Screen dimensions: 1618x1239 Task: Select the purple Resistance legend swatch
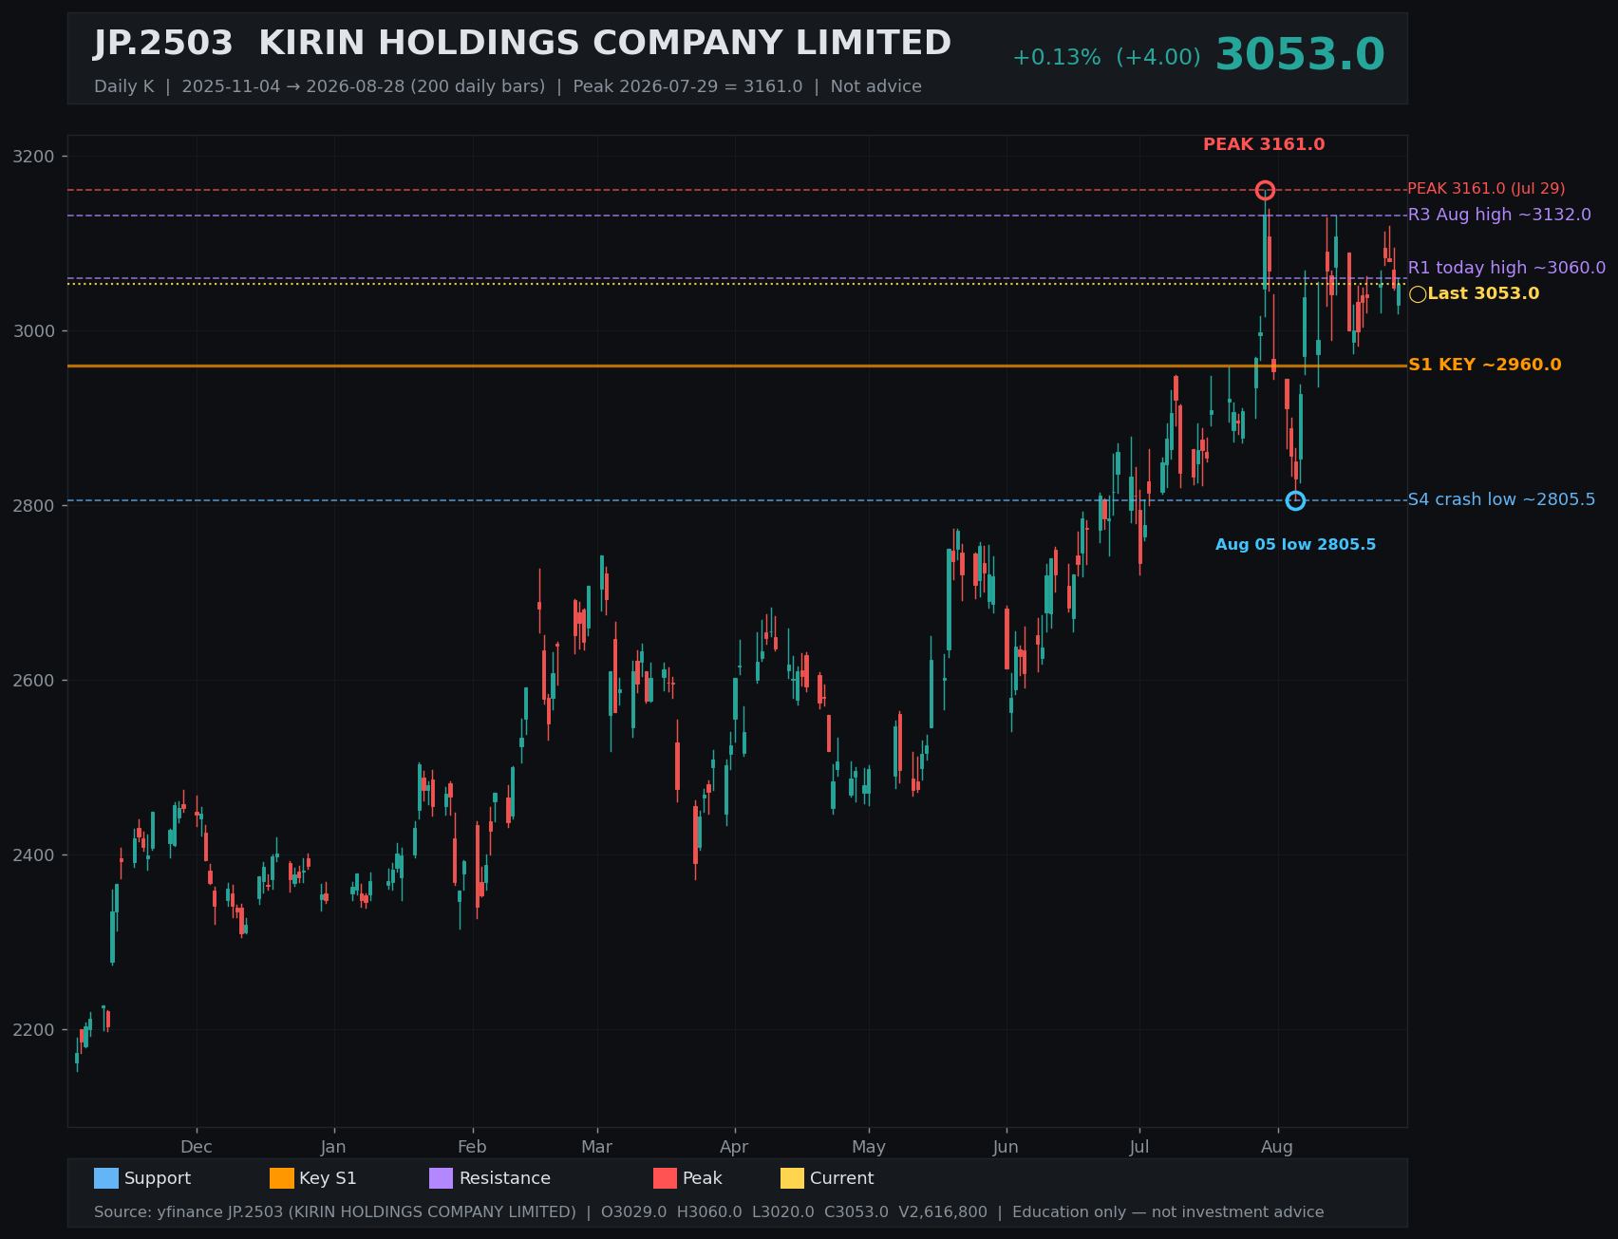442,1178
